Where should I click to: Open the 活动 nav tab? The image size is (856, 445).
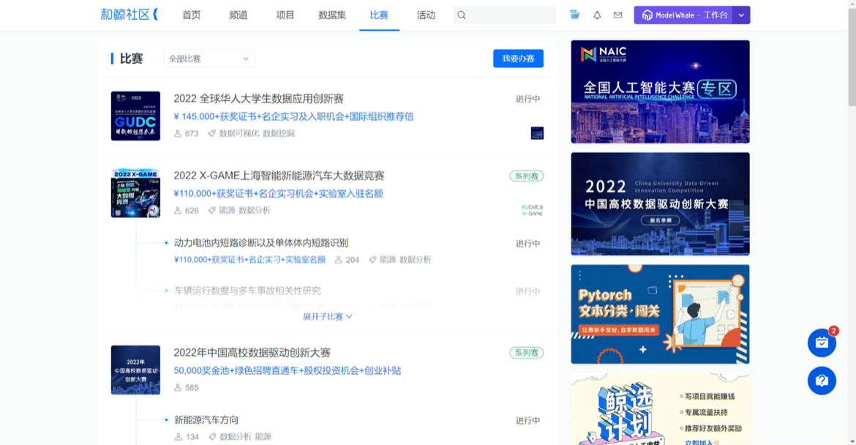coord(426,15)
